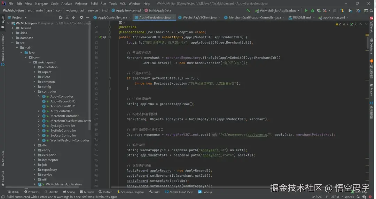Click the UTF-8 encoding status
Screen dimensions: 376x199
click(335, 197)
